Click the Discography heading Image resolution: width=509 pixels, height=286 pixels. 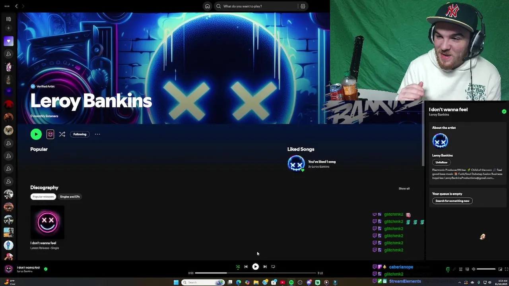44,187
